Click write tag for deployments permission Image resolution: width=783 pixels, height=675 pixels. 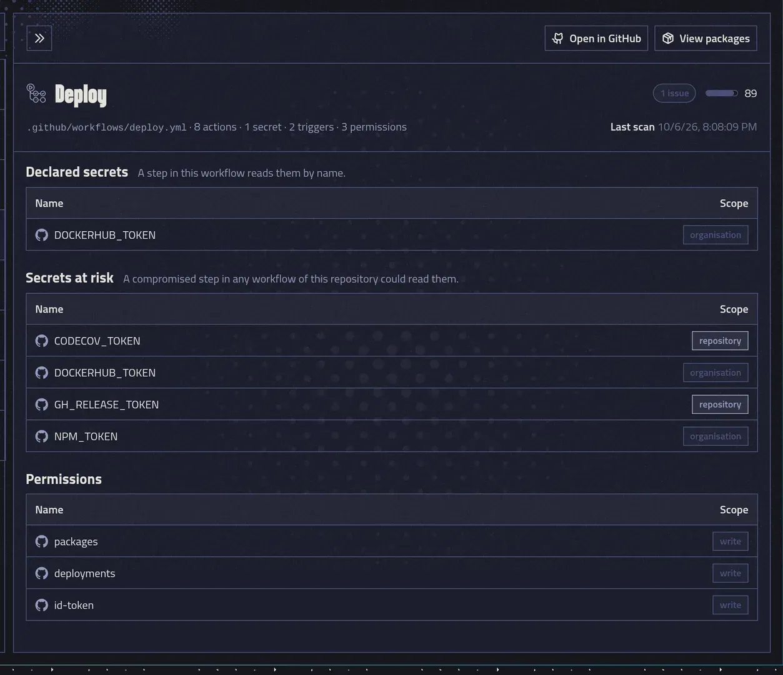pos(730,573)
